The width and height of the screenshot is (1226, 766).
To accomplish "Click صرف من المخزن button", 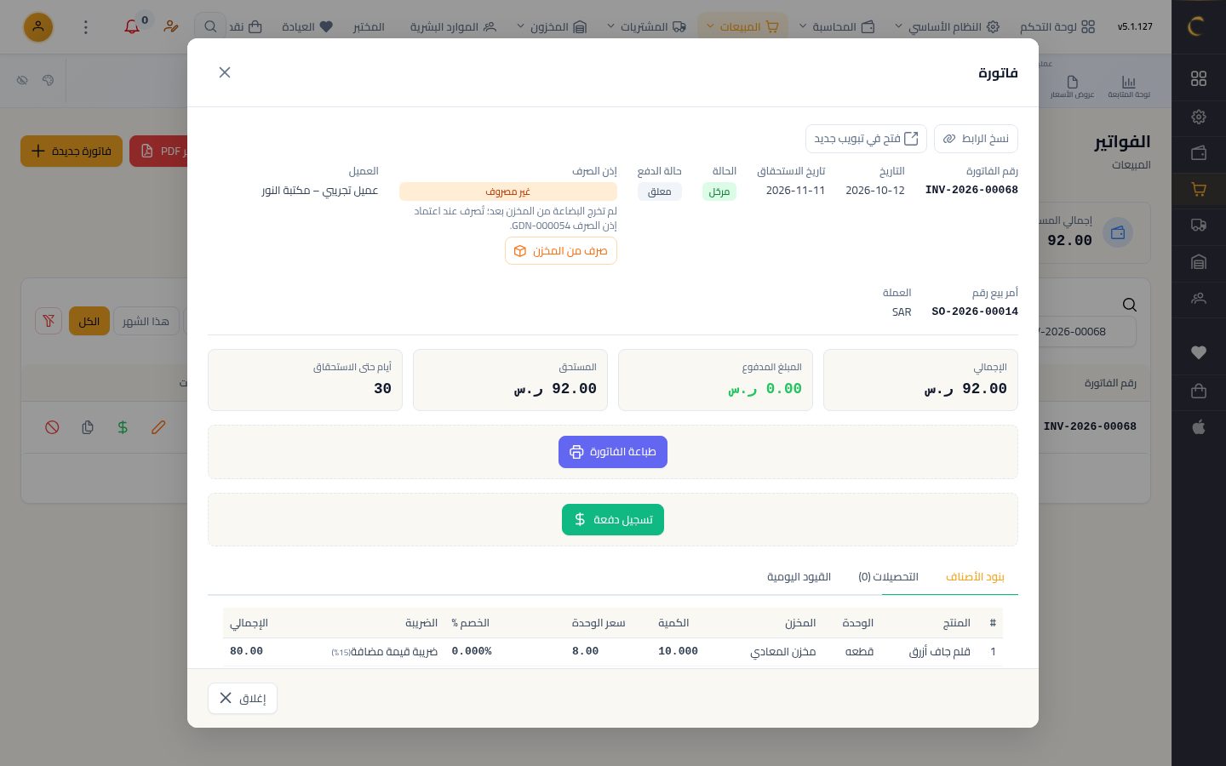I will coord(561,251).
